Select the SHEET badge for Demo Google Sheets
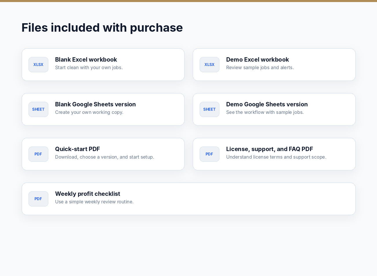Screen dimensions: 377x276 209,109
